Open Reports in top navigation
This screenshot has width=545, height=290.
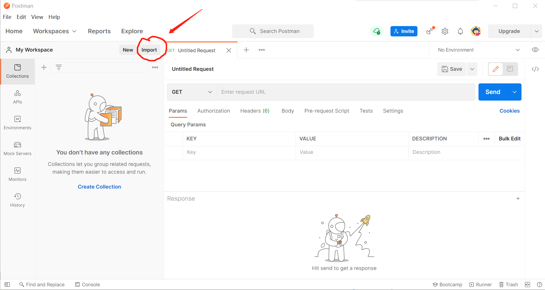[99, 31]
